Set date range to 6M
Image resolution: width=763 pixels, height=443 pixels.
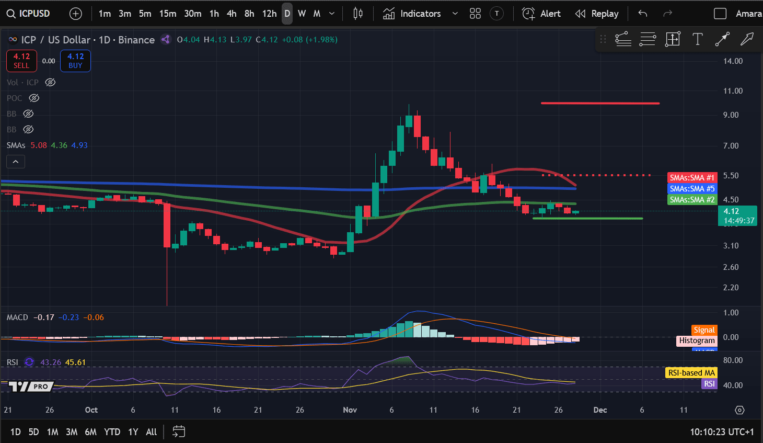click(x=90, y=432)
